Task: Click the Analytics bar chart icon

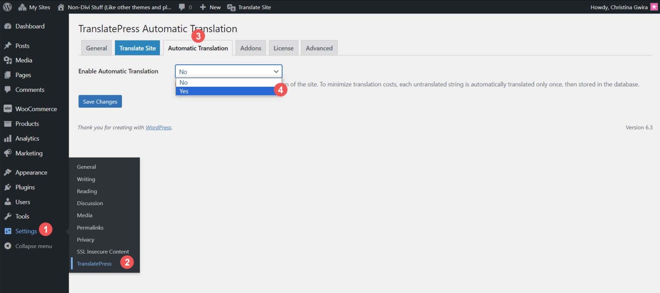Action: tap(9, 138)
